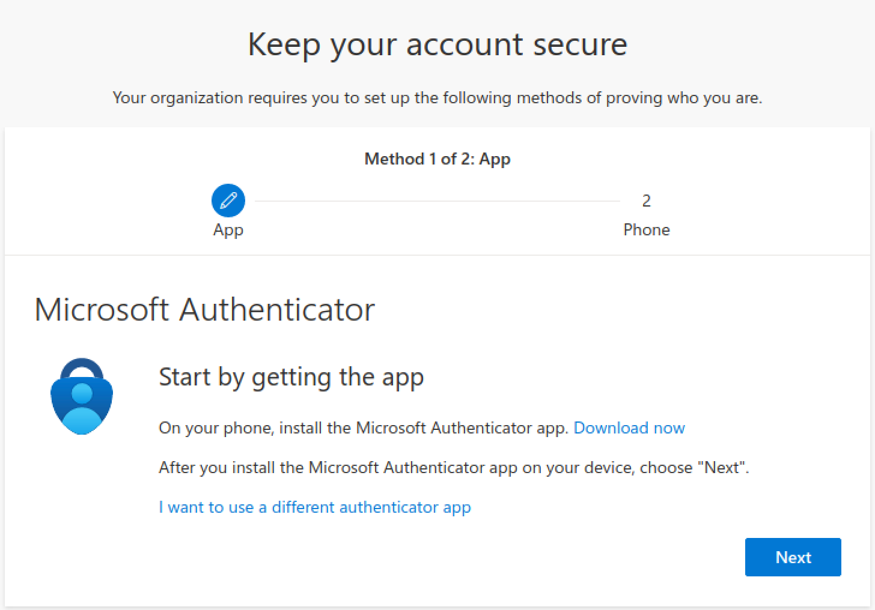The width and height of the screenshot is (875, 610).
Task: Click the App step label under pencil
Action: pos(228,230)
